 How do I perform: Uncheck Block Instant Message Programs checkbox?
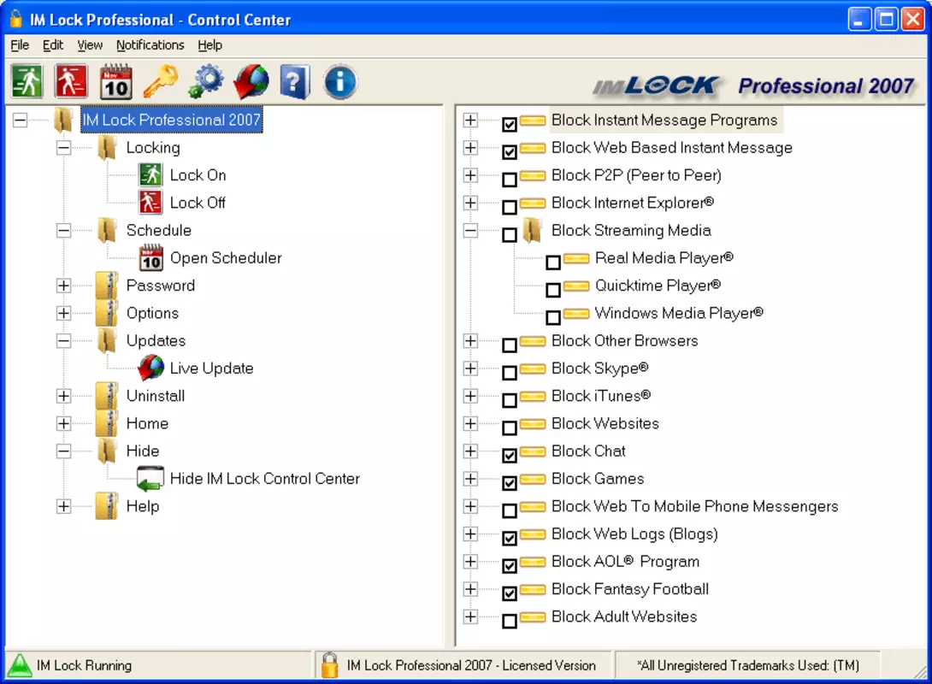pyautogui.click(x=510, y=124)
